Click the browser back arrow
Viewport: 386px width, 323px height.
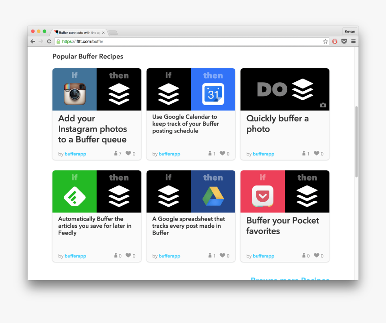point(33,41)
